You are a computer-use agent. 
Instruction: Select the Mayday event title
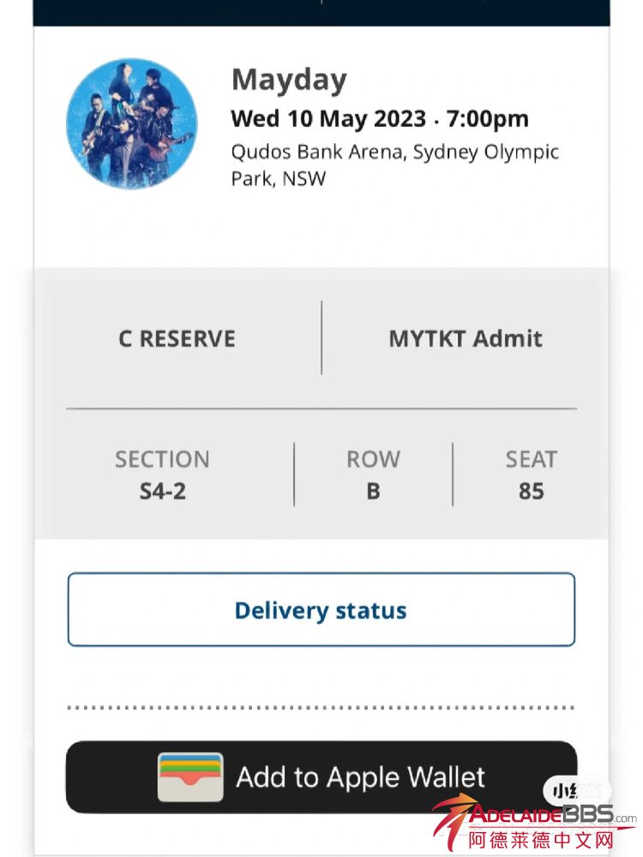[x=289, y=80]
